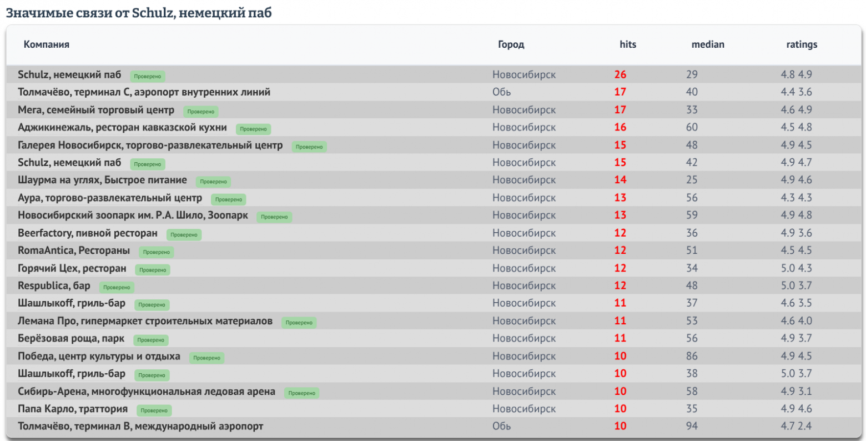Viewport: 866px width, 441px height.
Task: Click the ratings value "4.4 3.6"
Action: click(796, 92)
